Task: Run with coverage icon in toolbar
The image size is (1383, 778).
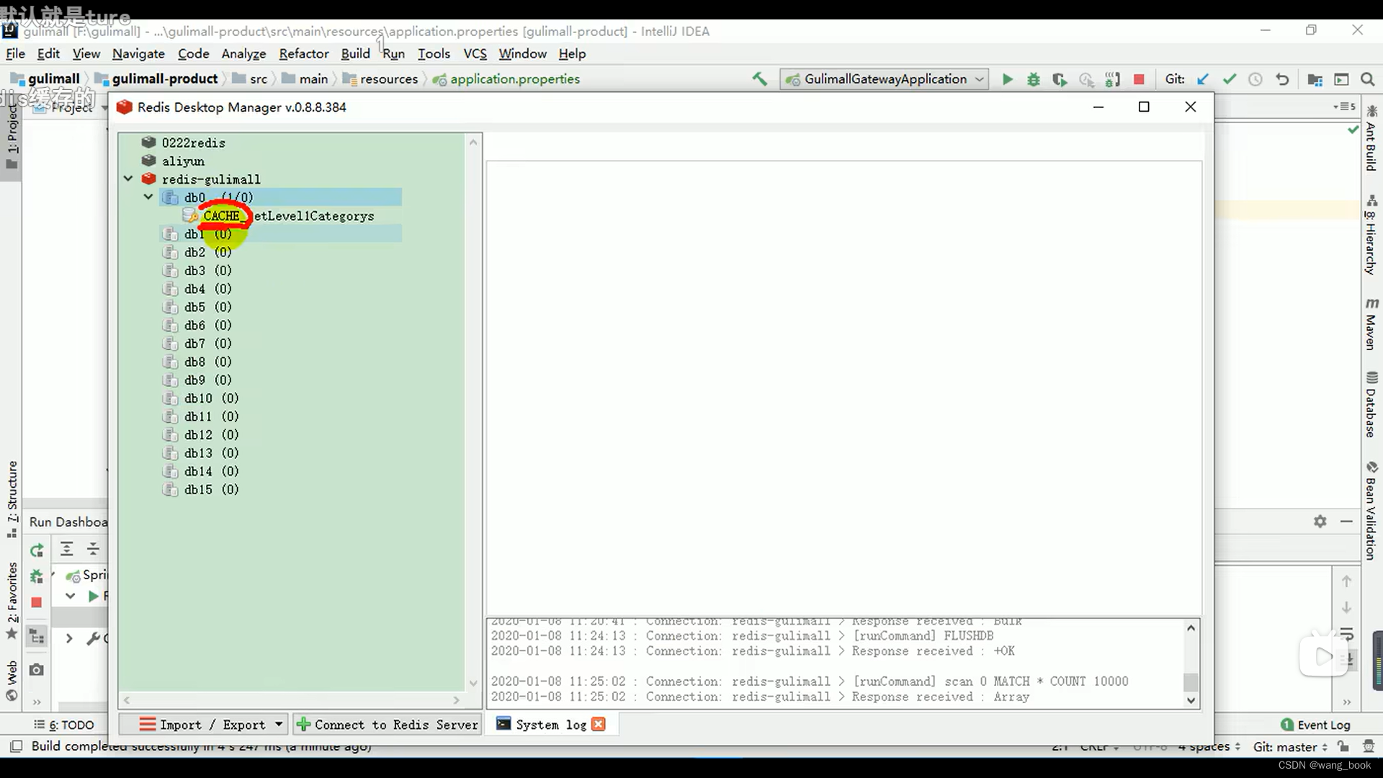Action: click(x=1060, y=79)
